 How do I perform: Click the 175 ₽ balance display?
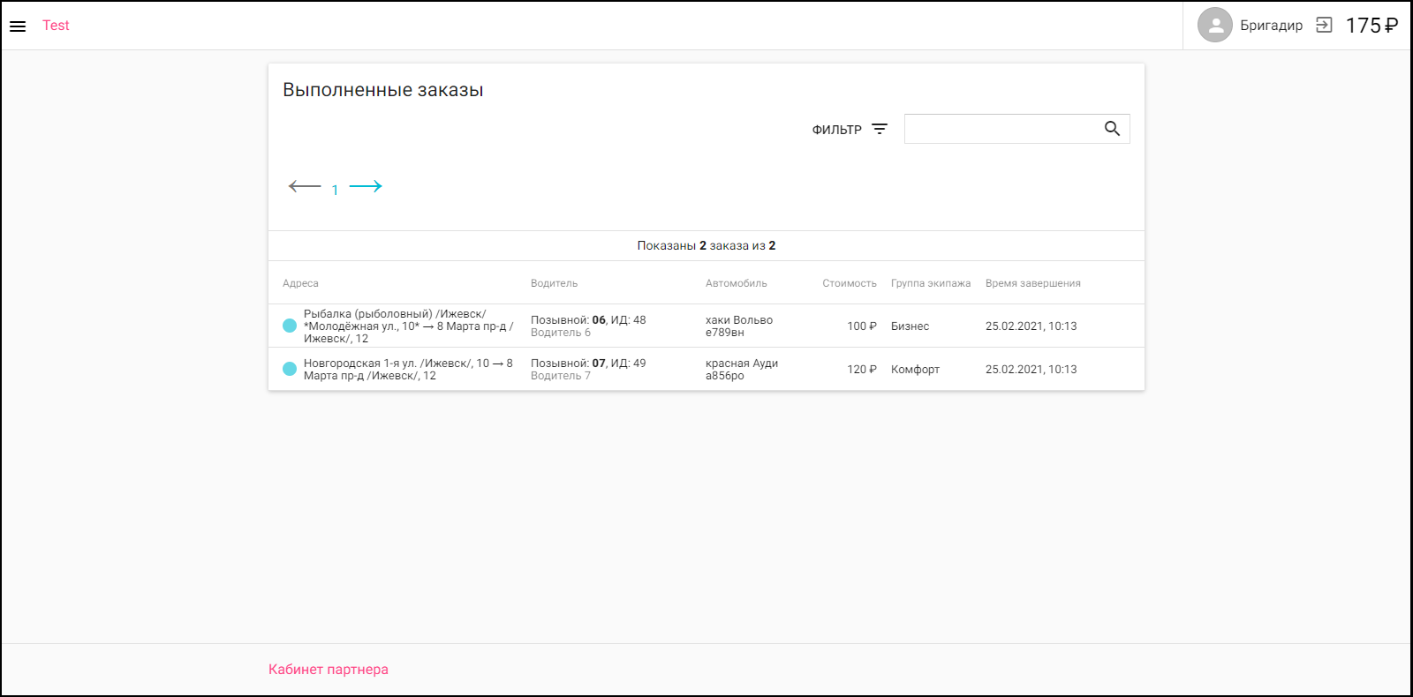coord(1371,26)
